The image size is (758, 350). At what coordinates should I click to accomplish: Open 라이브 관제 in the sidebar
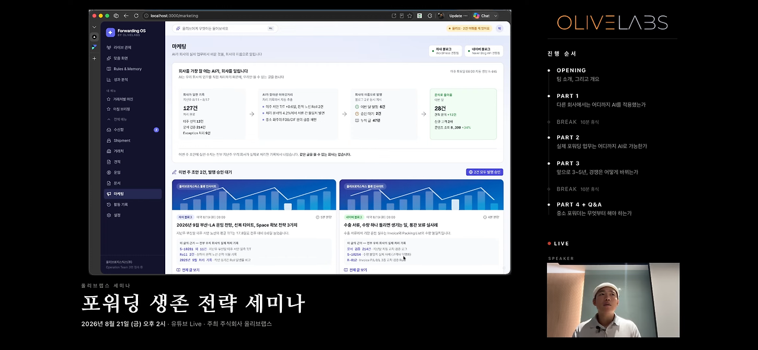coord(133,47)
